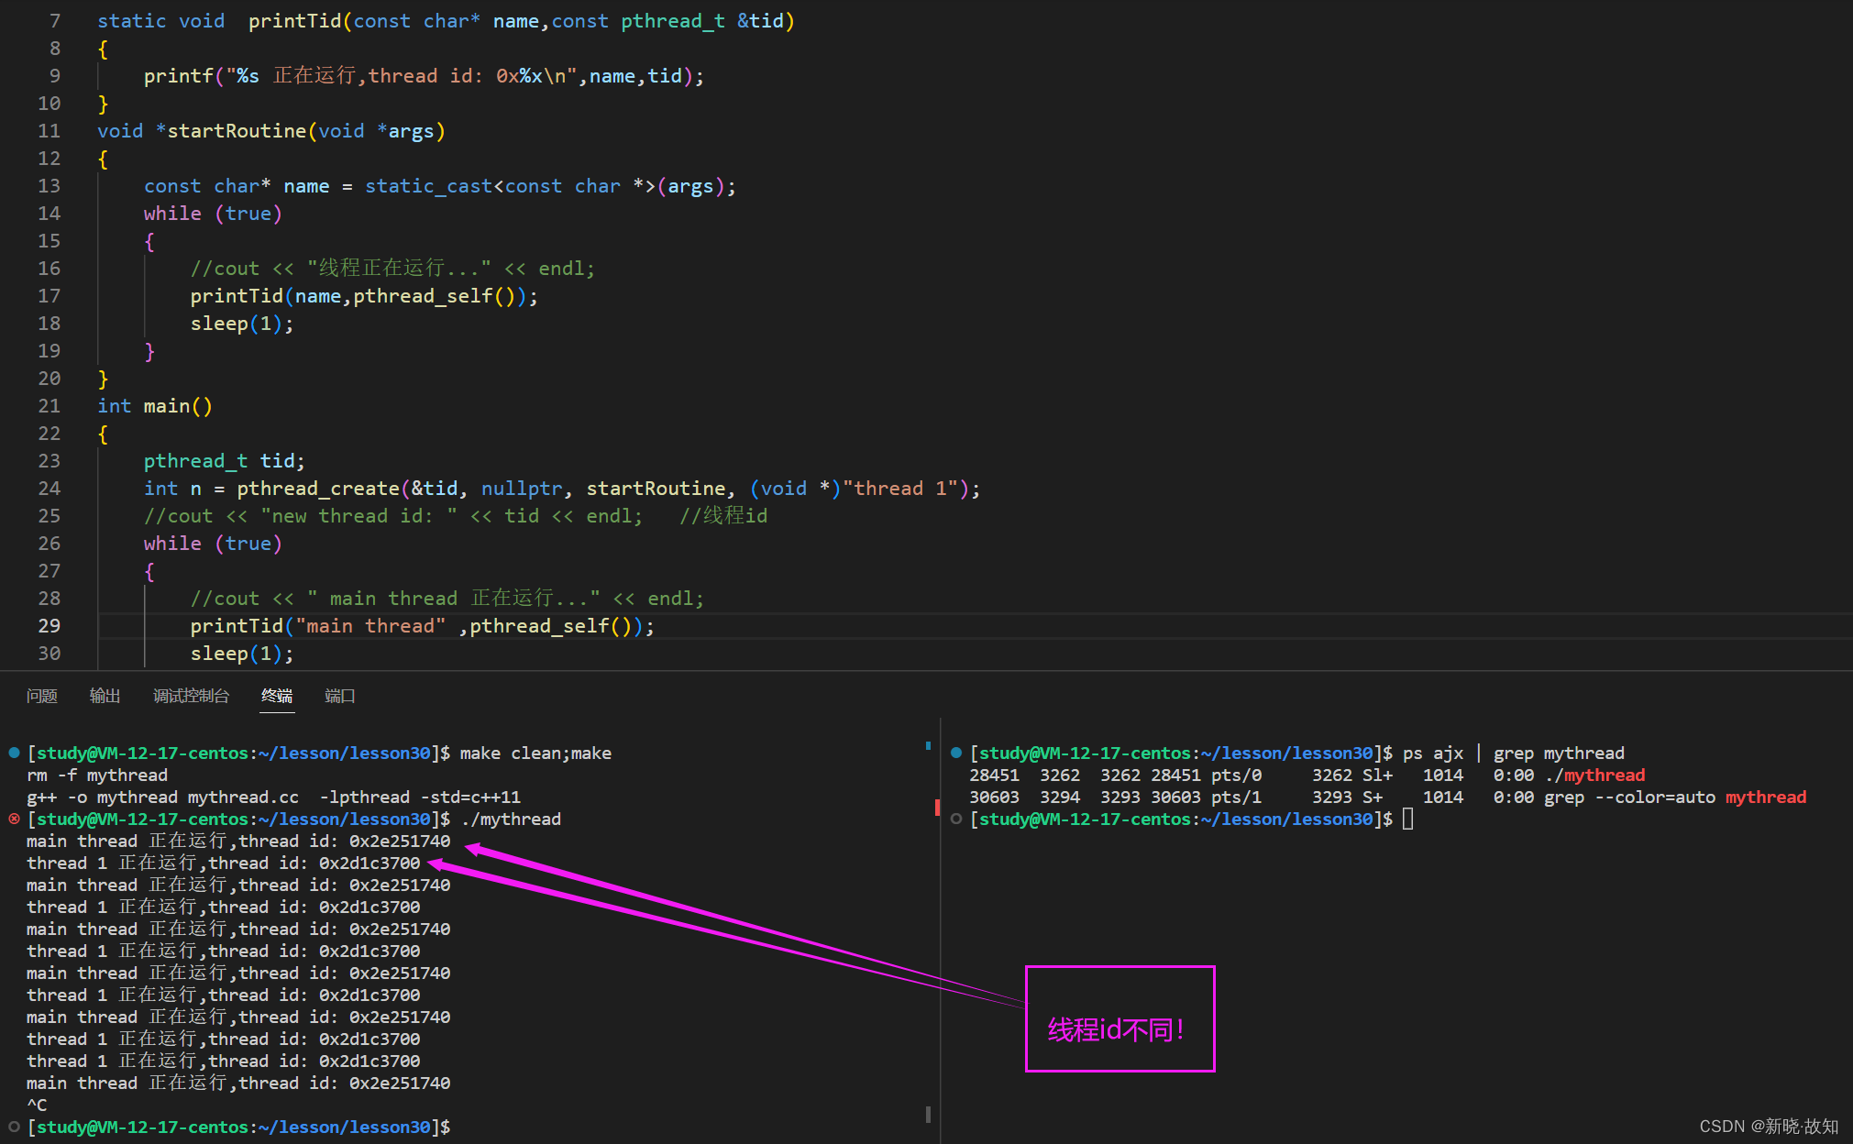Click startRoutine function name on line 11
Screen dimensions: 1853x1144
237,131
